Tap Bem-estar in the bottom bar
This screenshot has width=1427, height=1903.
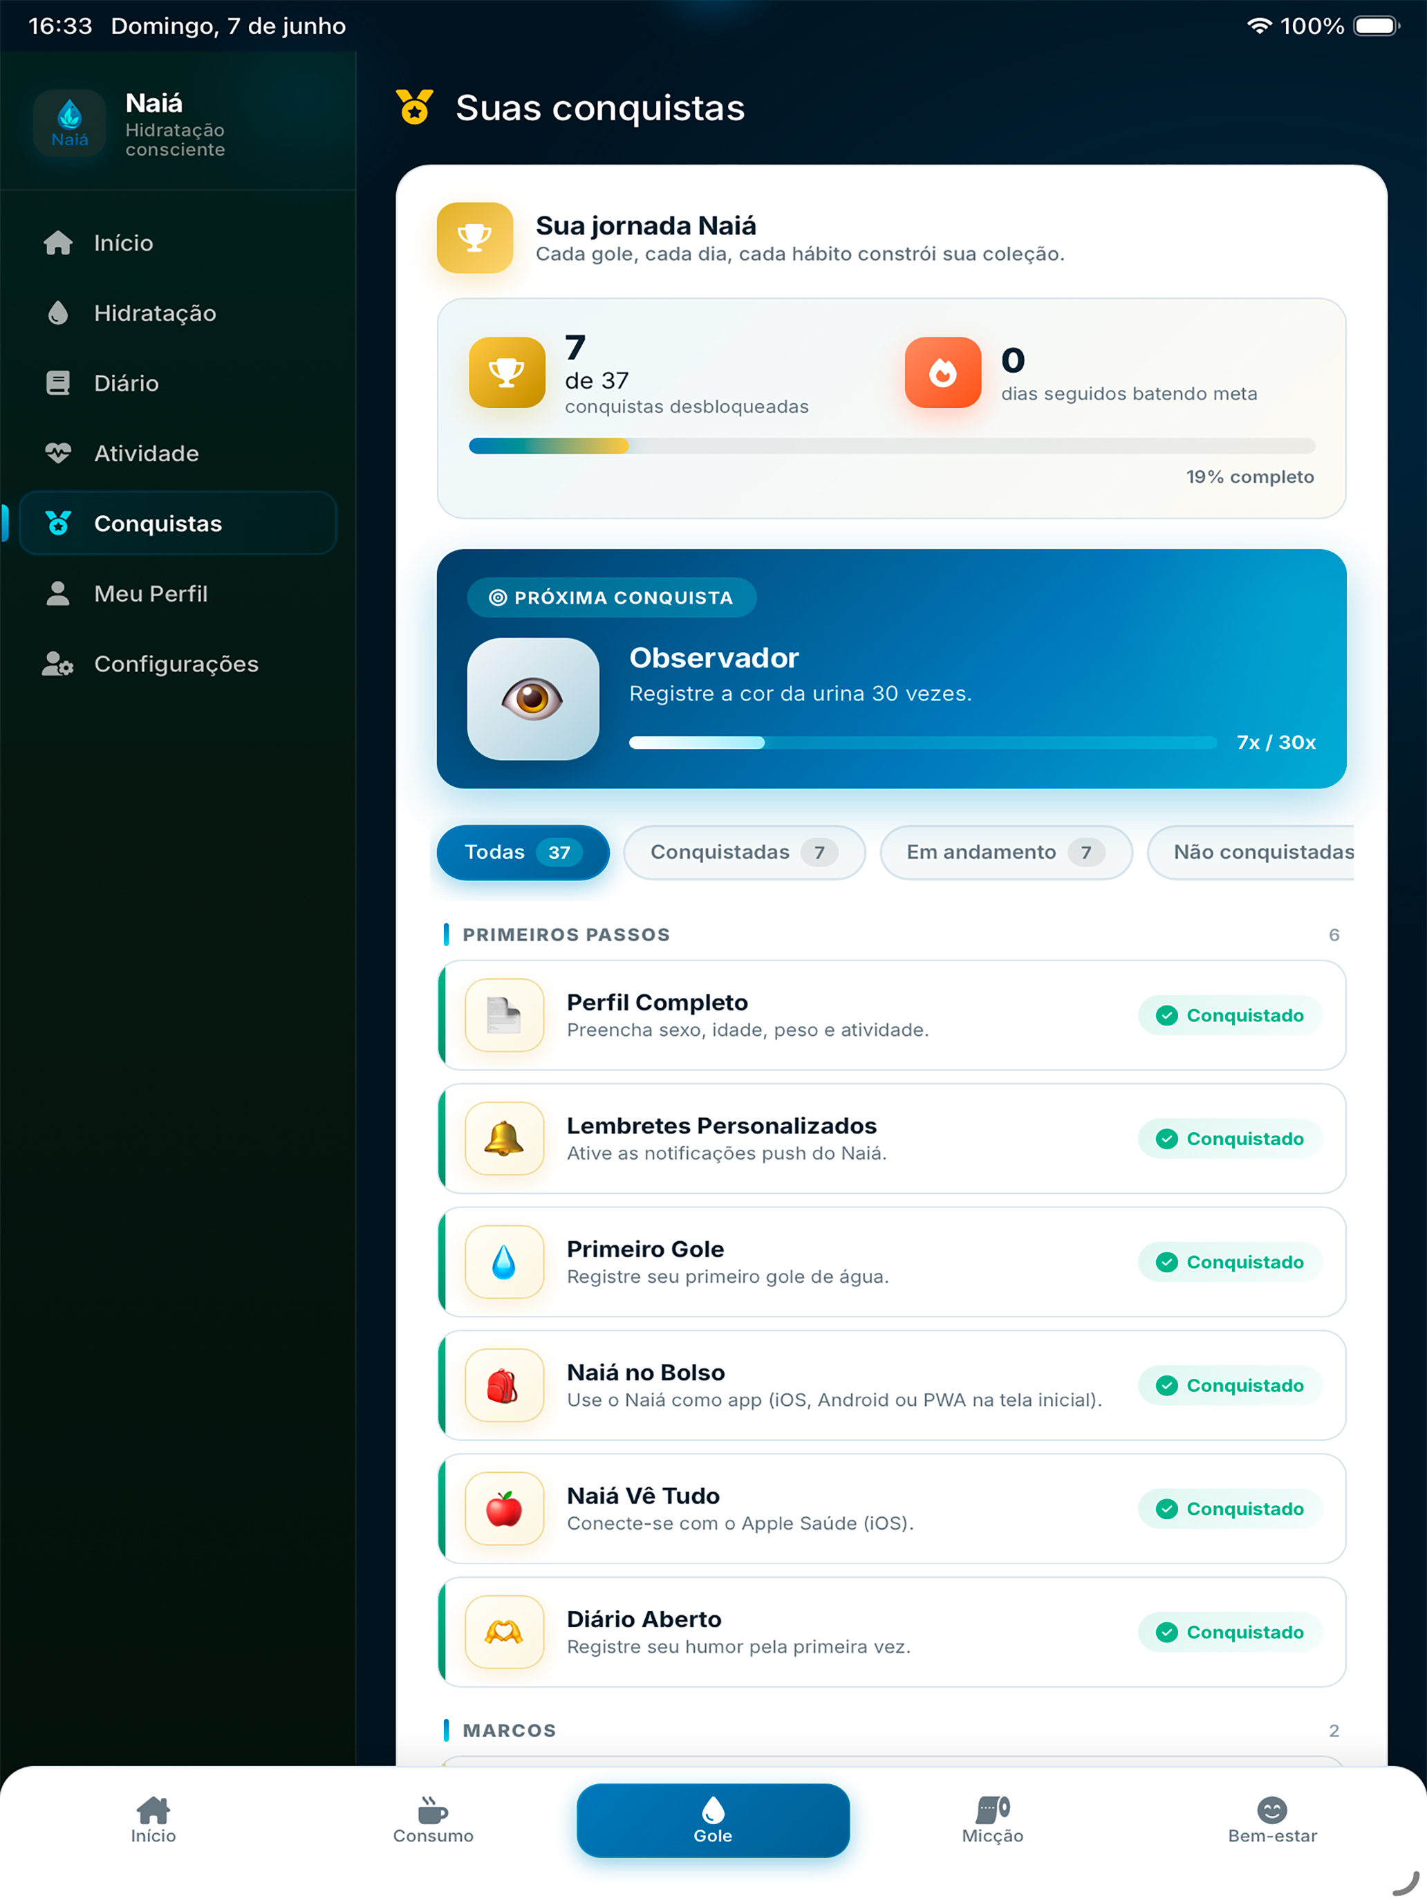click(1272, 1821)
